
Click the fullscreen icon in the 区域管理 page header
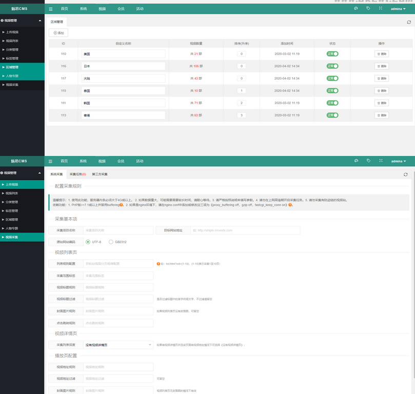tap(381, 9)
